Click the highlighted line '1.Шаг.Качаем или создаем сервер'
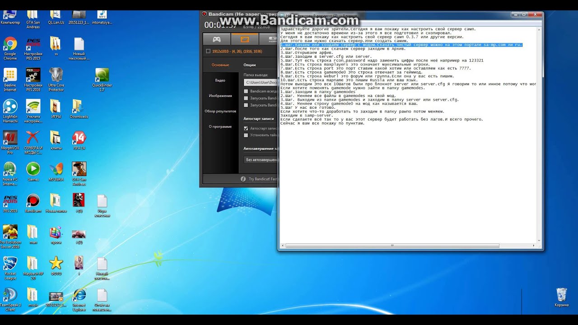 click(x=401, y=45)
